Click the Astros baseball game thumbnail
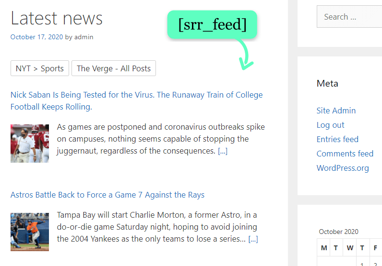This screenshot has height=266, width=382. (x=30, y=232)
